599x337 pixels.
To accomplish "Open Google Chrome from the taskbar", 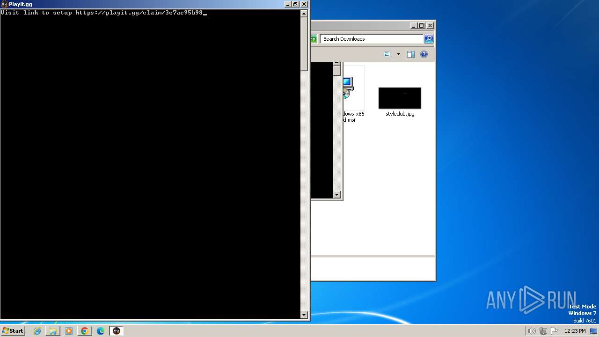I will tap(85, 331).
